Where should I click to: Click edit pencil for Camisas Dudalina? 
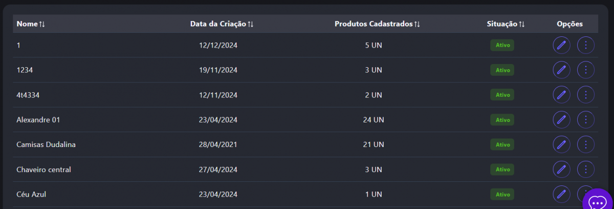click(561, 144)
